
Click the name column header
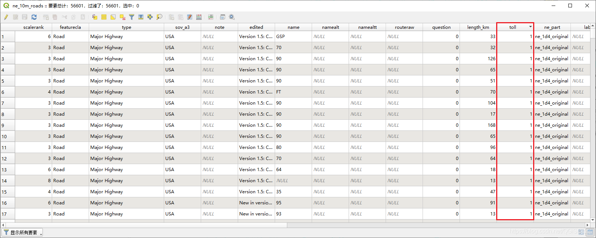pyautogui.click(x=294, y=27)
